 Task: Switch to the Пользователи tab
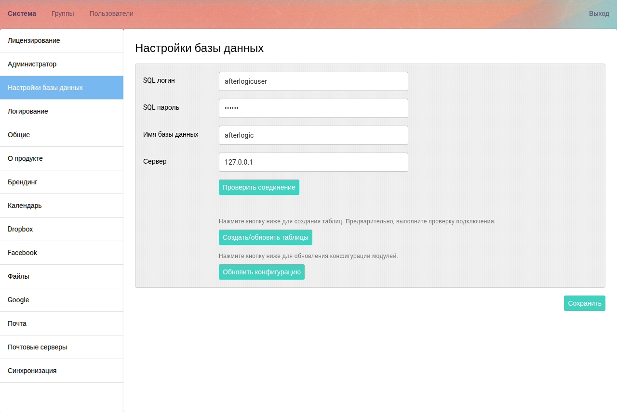[111, 13]
